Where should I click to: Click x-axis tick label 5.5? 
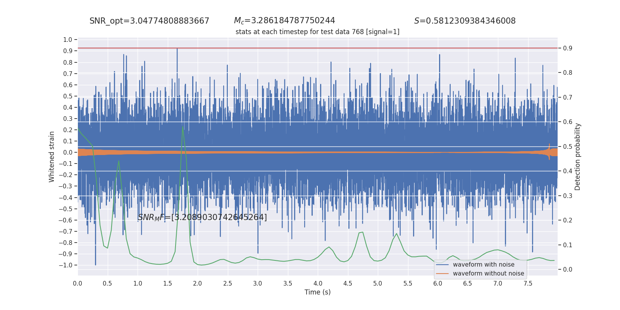[408, 284]
